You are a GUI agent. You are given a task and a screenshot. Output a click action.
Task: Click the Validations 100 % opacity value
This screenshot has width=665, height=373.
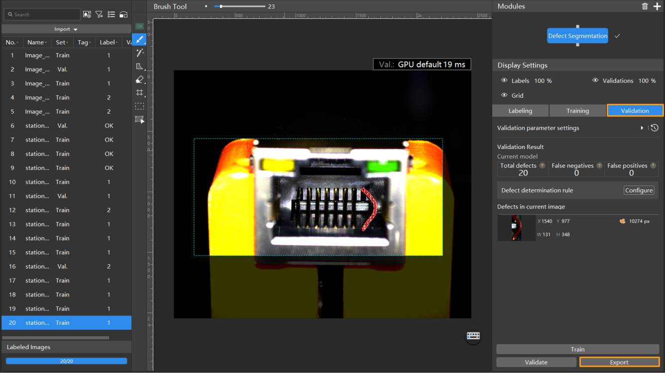pyautogui.click(x=647, y=80)
